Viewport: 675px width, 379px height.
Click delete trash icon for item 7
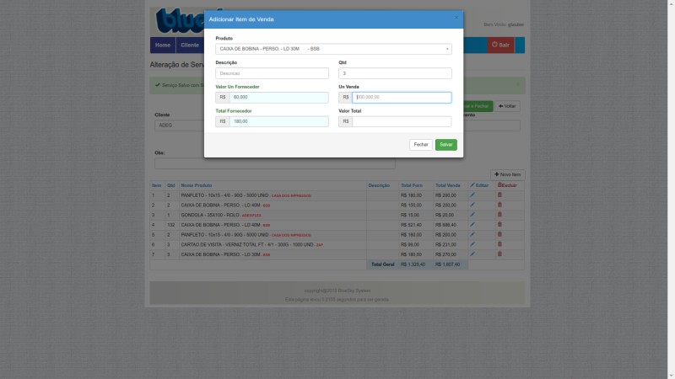pyautogui.click(x=499, y=254)
